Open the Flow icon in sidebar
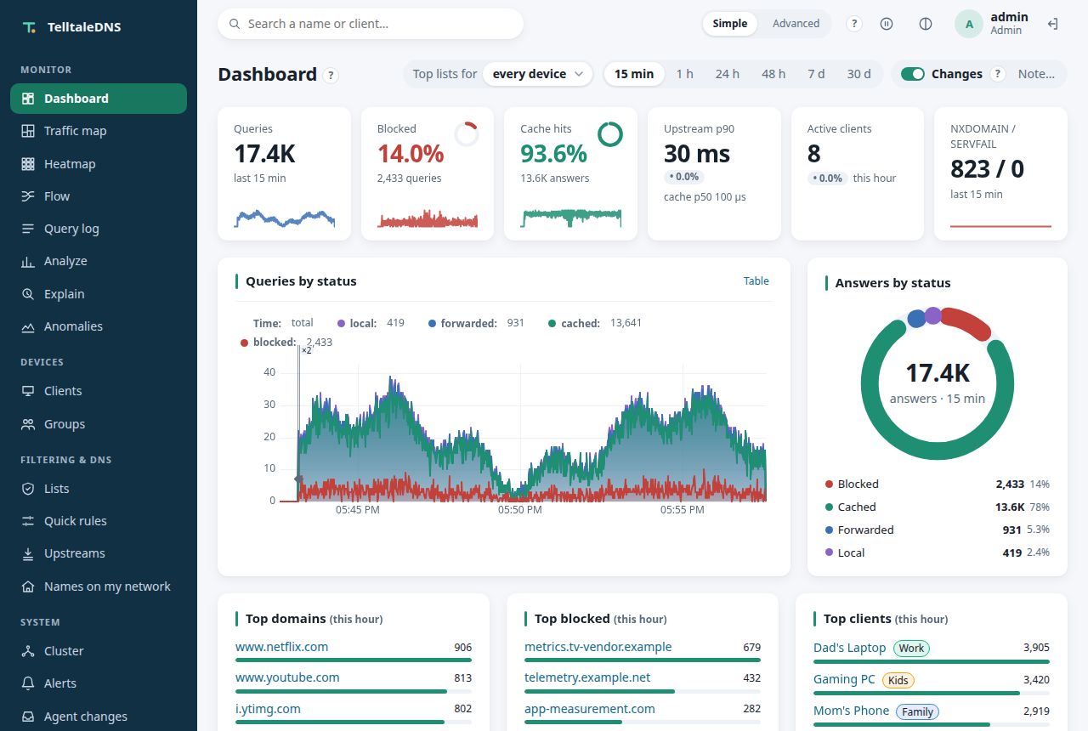This screenshot has height=731, width=1088. click(28, 196)
